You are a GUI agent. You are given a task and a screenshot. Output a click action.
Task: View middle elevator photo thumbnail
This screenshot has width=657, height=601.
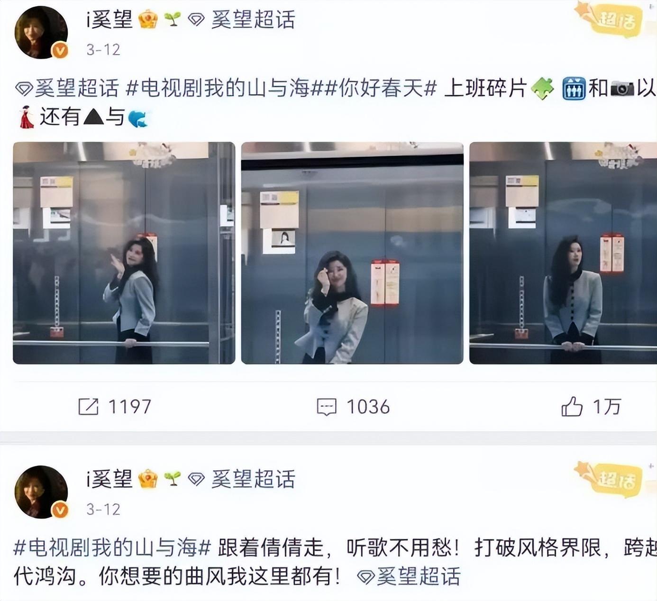352,253
